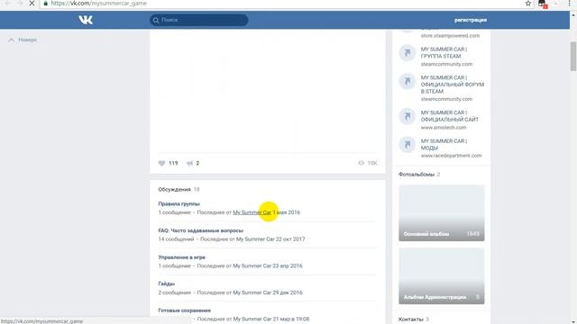The width and height of the screenshot is (577, 324).
Task: Click link icon for ОФИЦИАЛЬНЫЙ САЙТ
Action: pyautogui.click(x=407, y=116)
